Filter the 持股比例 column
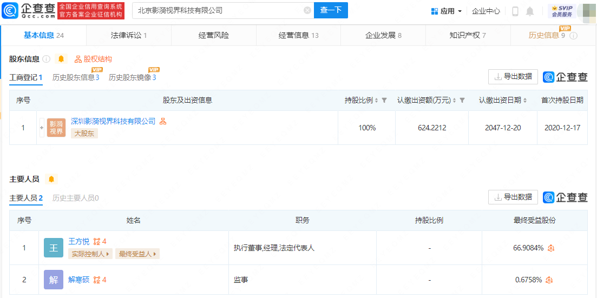The image size is (597, 298). click(x=384, y=100)
